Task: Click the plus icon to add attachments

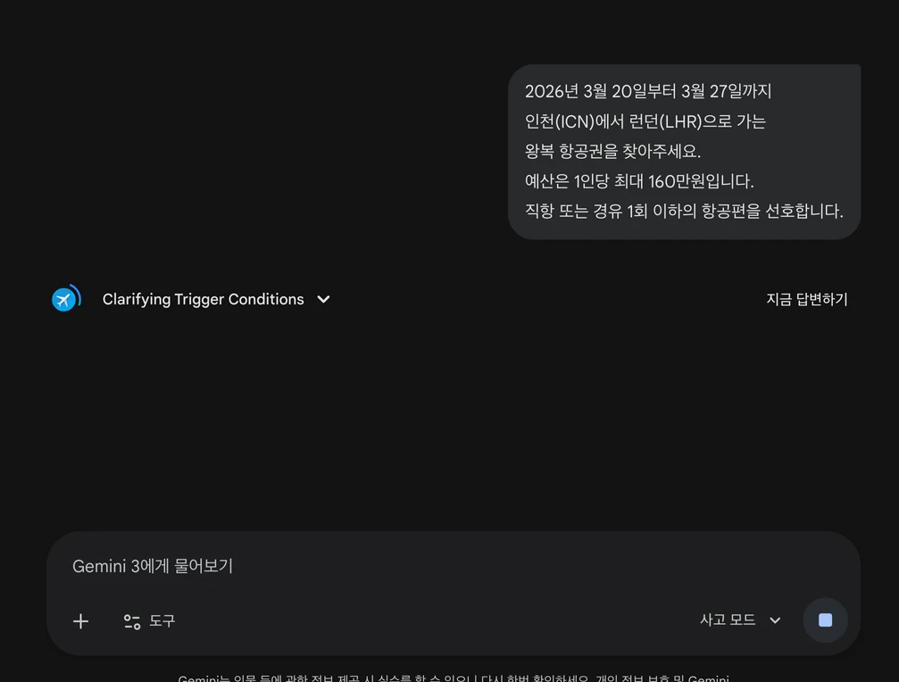Action: [81, 621]
